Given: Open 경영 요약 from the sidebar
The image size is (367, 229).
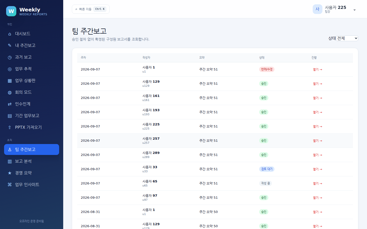Looking at the screenshot, I should [x=32, y=173].
